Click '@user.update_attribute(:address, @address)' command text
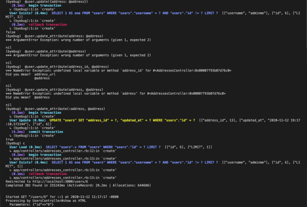This screenshot has height=207, width=307. point(65,109)
